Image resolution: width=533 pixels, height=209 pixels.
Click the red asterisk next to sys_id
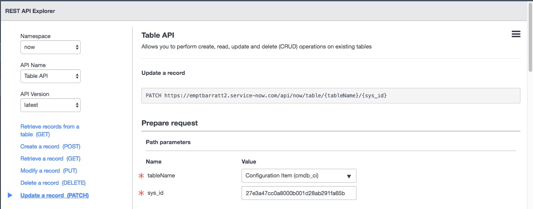click(x=141, y=193)
